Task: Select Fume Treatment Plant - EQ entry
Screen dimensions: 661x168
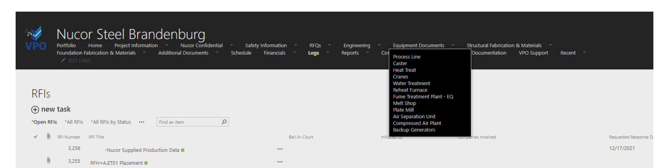Action: [423, 97]
